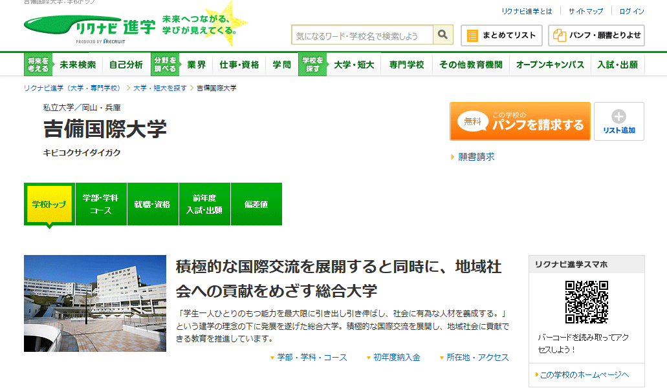Select オープンキャンパス in navigation bar

click(550, 65)
